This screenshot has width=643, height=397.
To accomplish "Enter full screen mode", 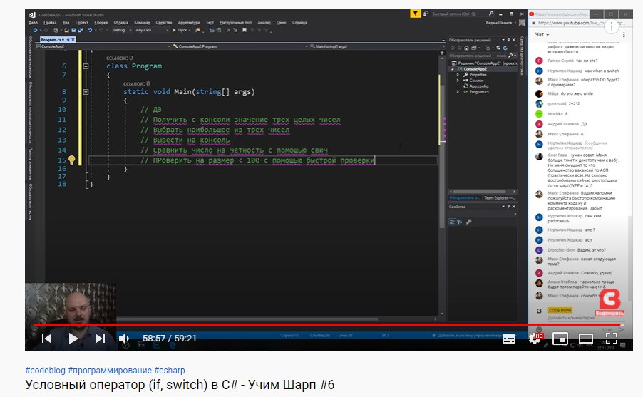I will [612, 339].
